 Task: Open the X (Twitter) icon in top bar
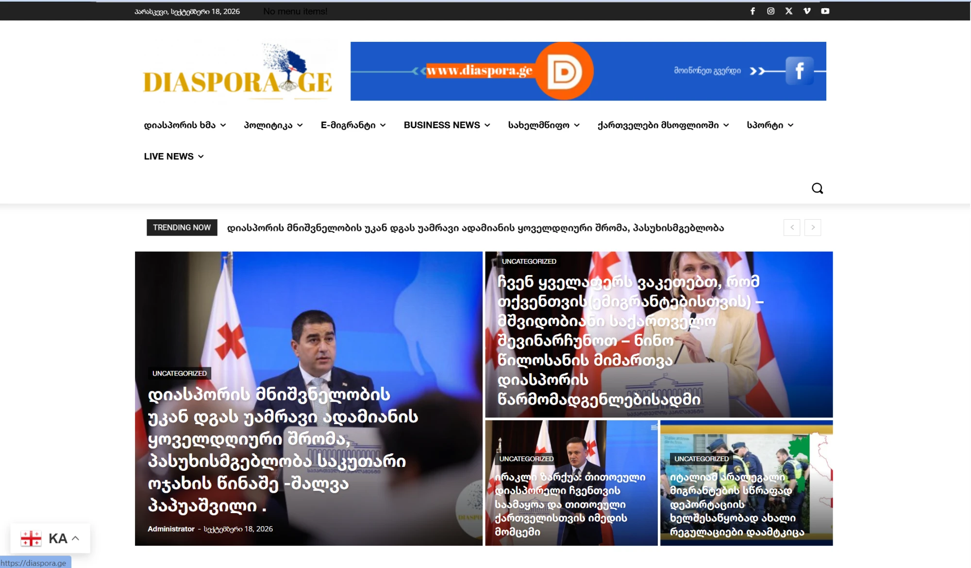coord(788,11)
